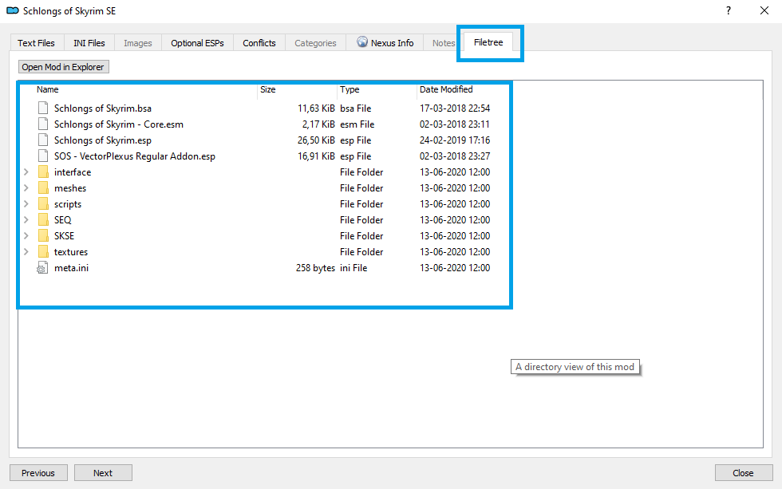Viewport: 782px width, 489px height.
Task: Click the bsa File type cell
Action: [356, 108]
